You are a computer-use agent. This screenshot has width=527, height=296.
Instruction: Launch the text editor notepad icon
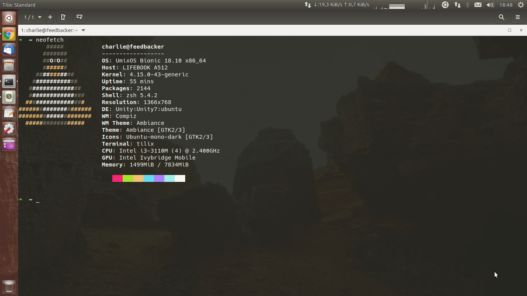click(x=9, y=113)
